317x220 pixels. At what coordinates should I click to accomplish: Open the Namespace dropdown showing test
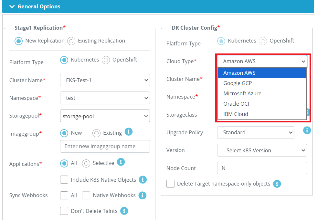(x=105, y=98)
